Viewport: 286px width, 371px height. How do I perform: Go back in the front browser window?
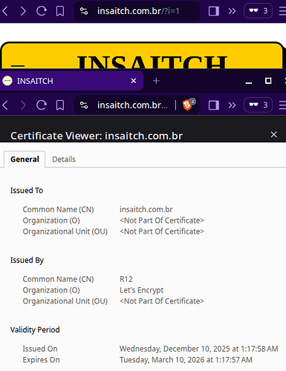pos(5,105)
